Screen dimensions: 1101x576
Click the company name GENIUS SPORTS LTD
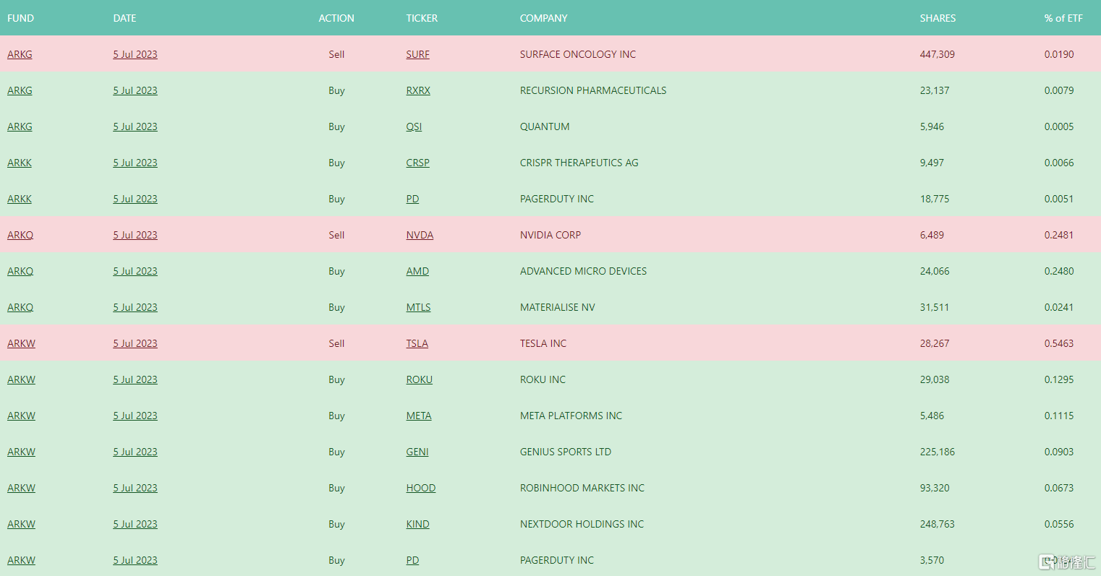[x=566, y=452]
